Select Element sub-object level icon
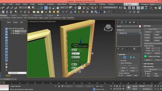Viewport: 162px width, 91px height. pyautogui.click(x=134, y=57)
